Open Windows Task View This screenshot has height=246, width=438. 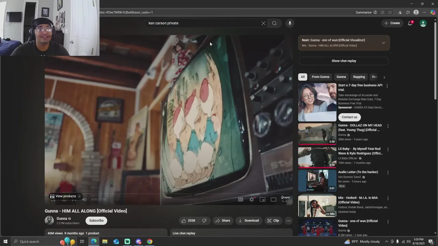[x=82, y=242]
